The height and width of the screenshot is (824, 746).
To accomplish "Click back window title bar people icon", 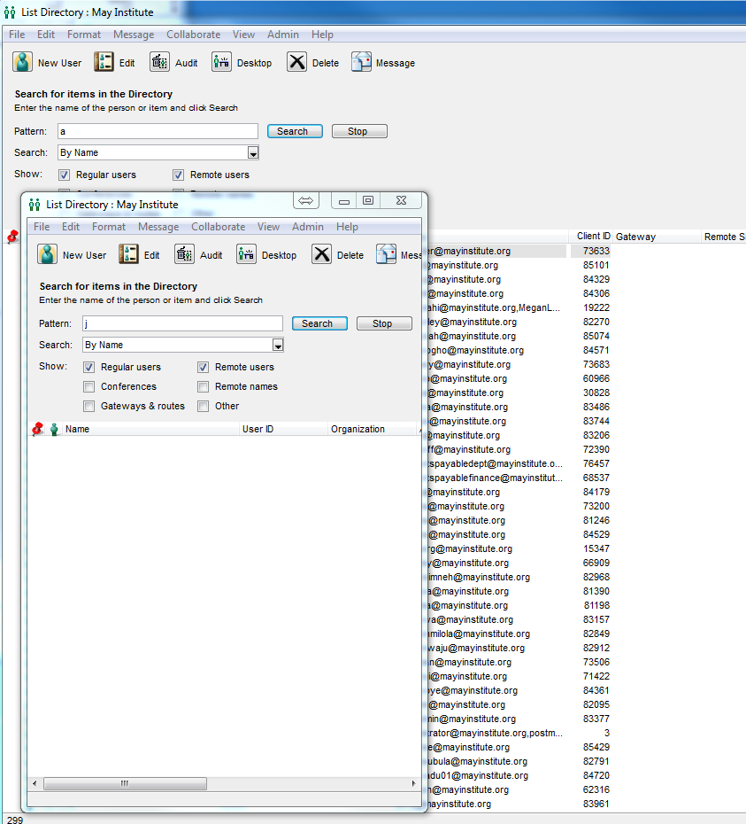I will pyautogui.click(x=10, y=12).
